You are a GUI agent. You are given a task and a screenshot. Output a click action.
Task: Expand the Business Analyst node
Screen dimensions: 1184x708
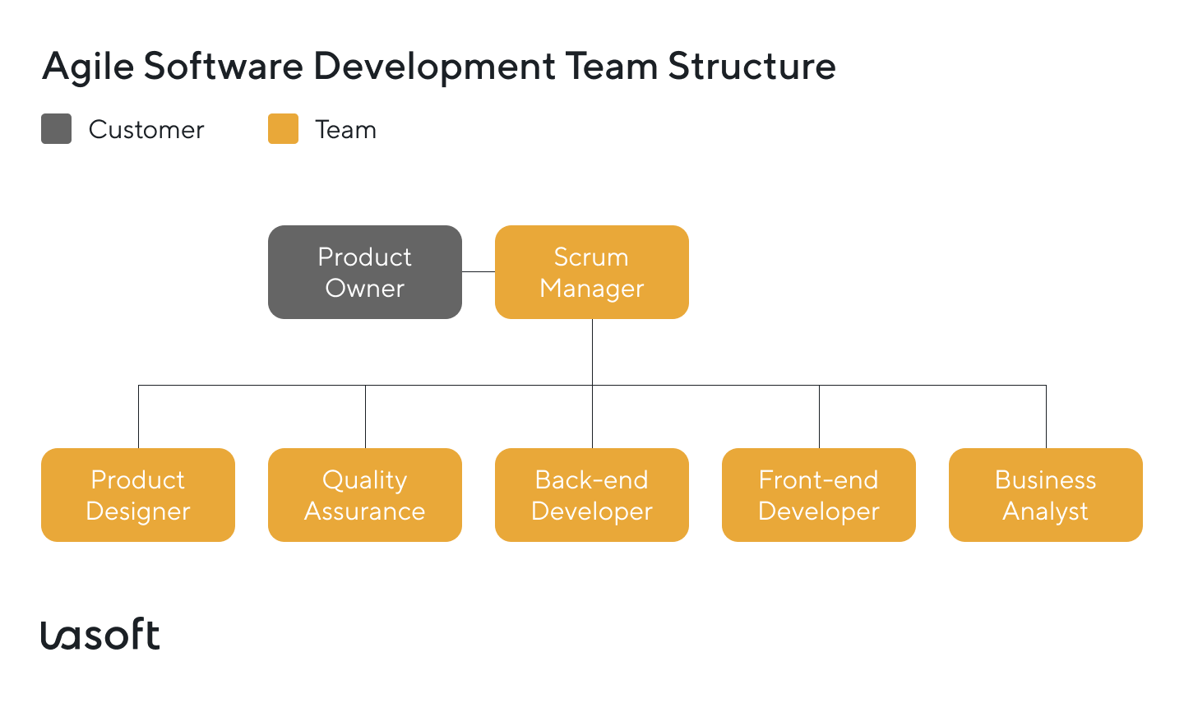[1045, 494]
